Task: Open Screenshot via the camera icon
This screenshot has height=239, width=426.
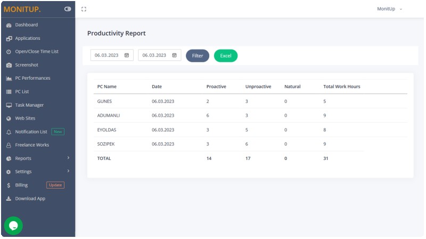Action: [x=9, y=65]
